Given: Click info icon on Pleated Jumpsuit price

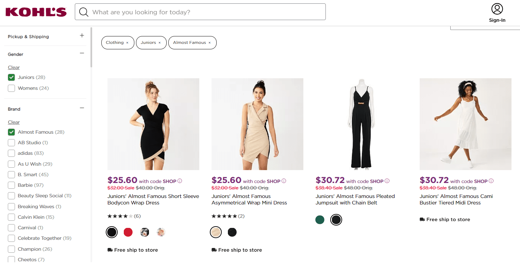Looking at the screenshot, I should click(x=387, y=181).
